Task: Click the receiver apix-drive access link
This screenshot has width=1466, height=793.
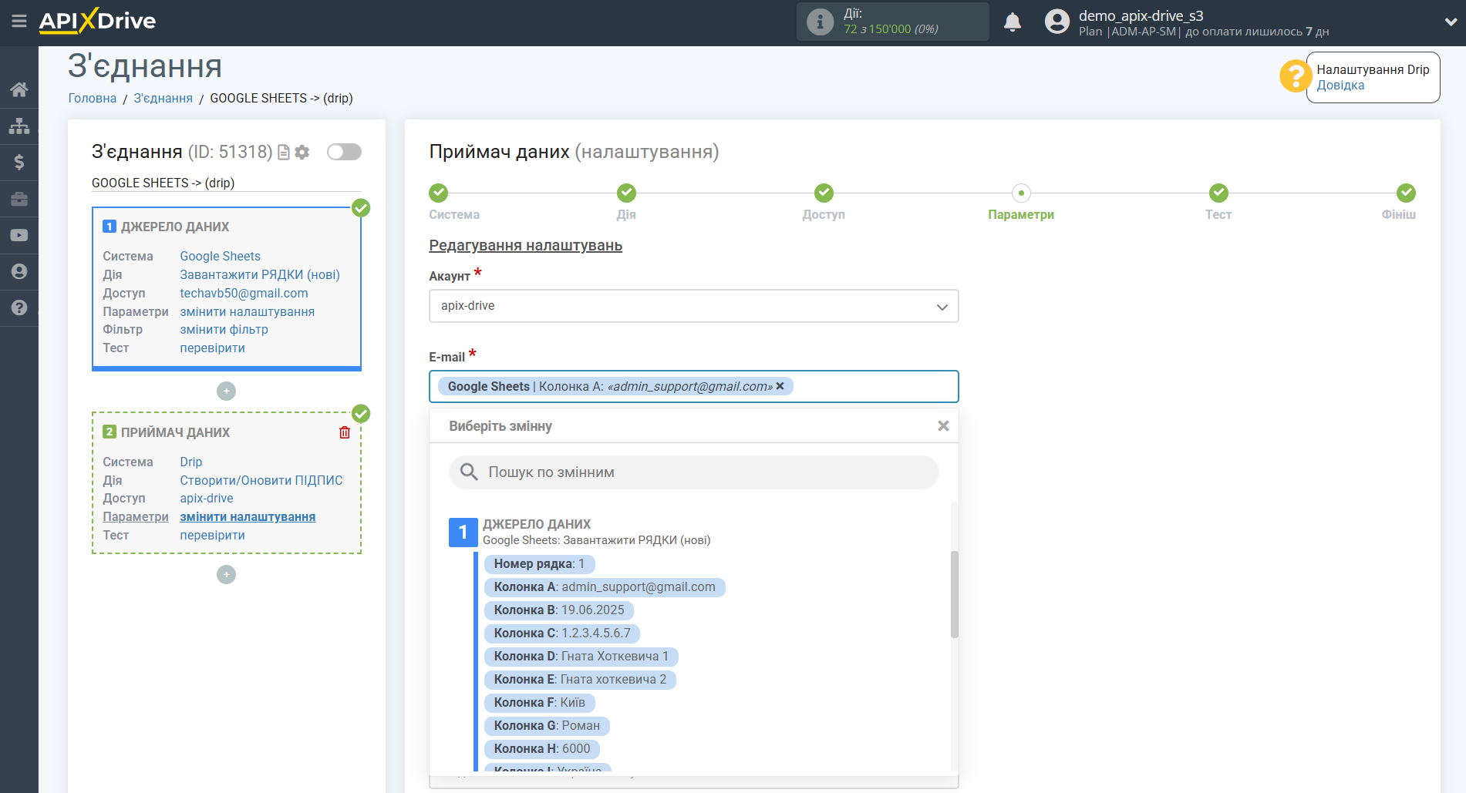Action: click(206, 498)
